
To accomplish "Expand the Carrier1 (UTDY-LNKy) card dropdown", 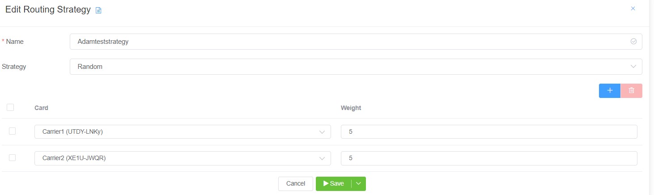I will click(183, 132).
